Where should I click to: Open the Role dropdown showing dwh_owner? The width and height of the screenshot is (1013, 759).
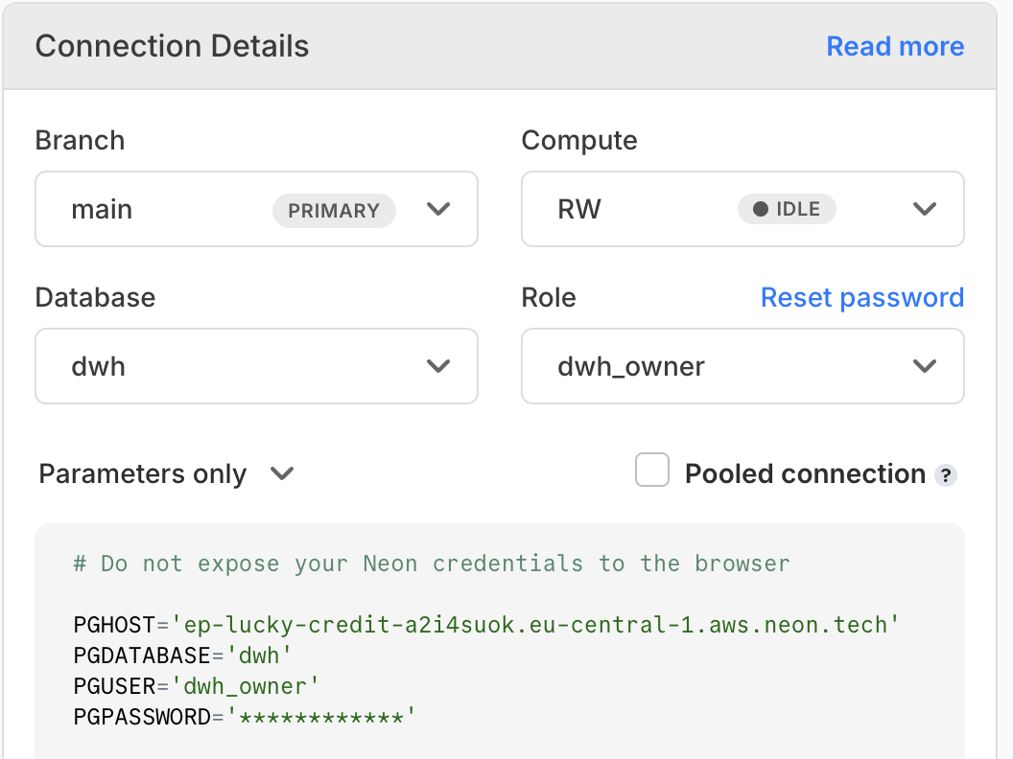tap(742, 366)
